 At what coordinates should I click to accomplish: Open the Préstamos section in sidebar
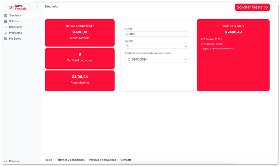(x=15, y=33)
